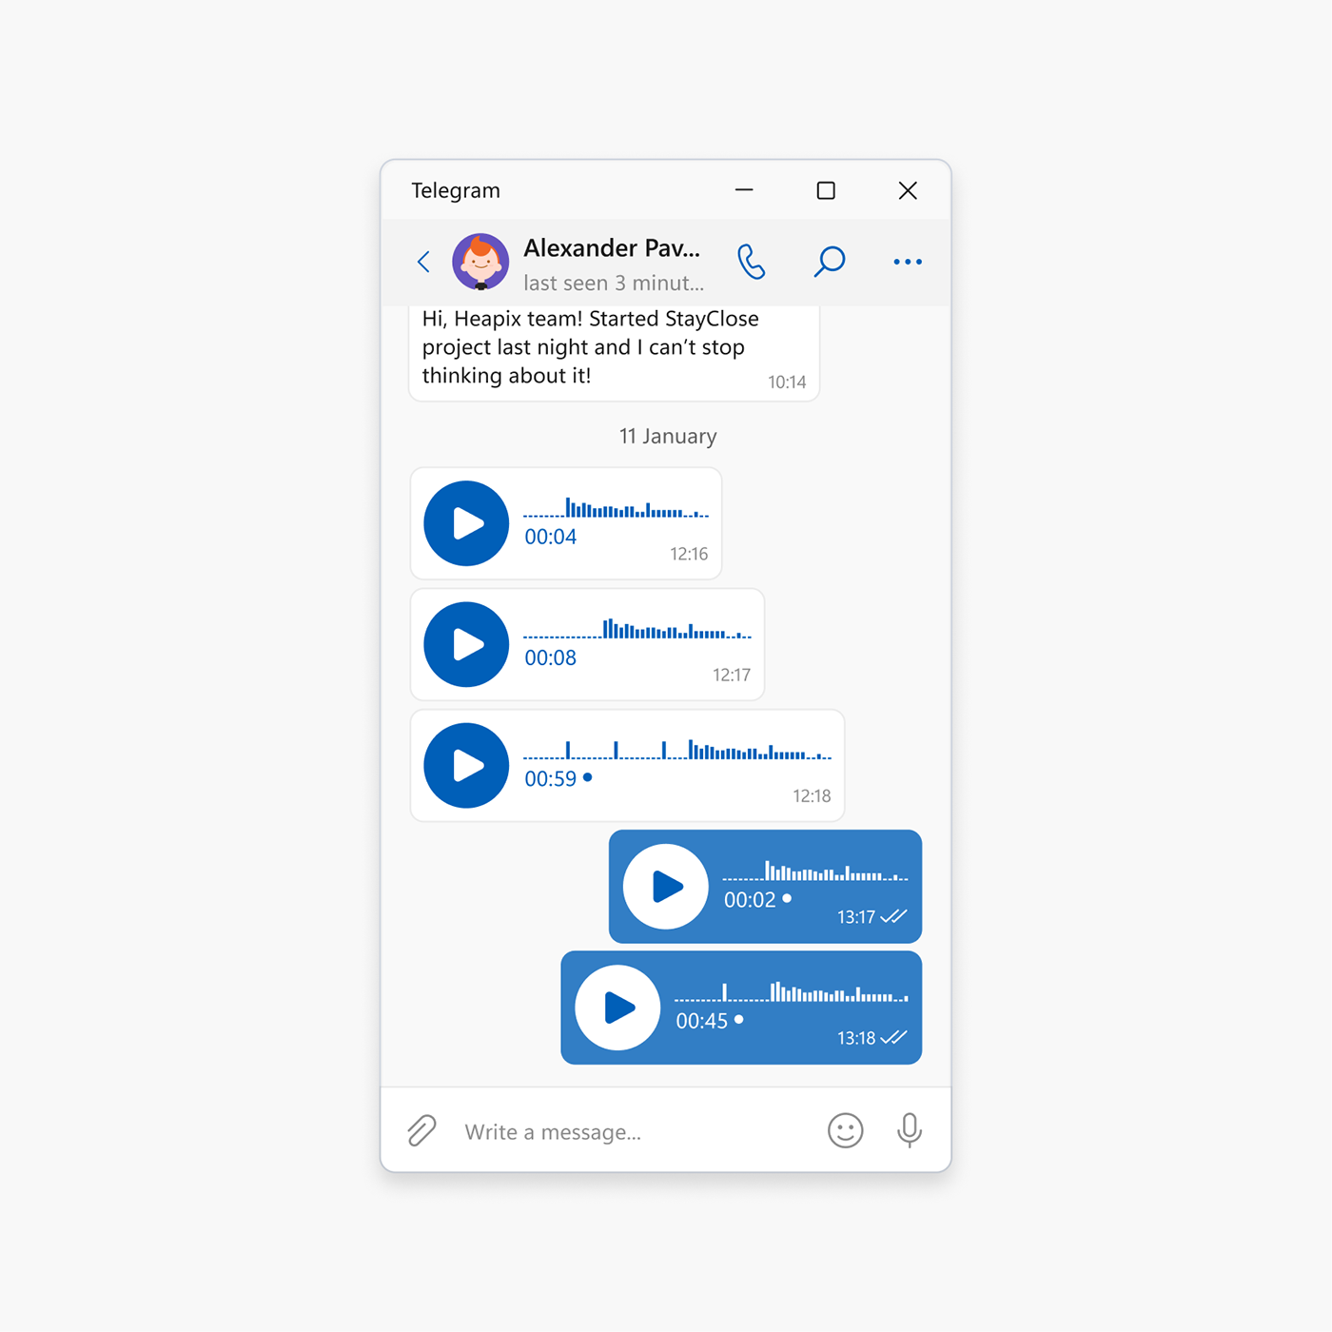The height and width of the screenshot is (1332, 1332).
Task: Maximize the Telegram window
Action: tap(826, 191)
